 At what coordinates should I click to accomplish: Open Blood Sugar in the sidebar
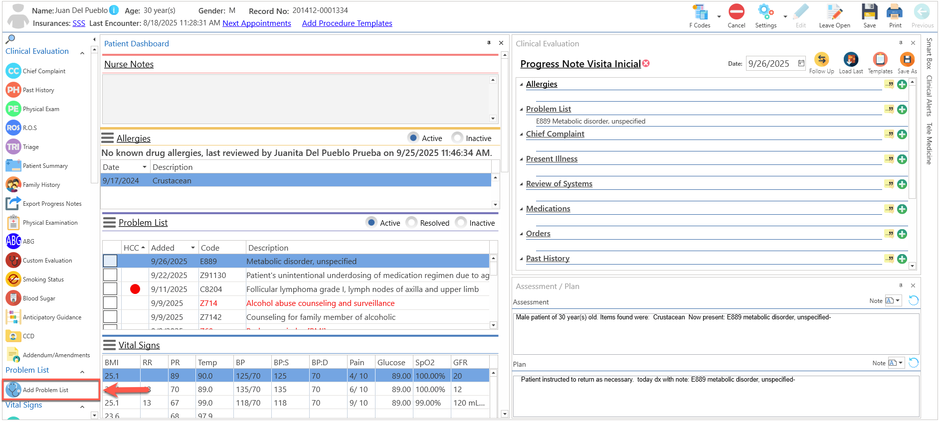(31, 298)
